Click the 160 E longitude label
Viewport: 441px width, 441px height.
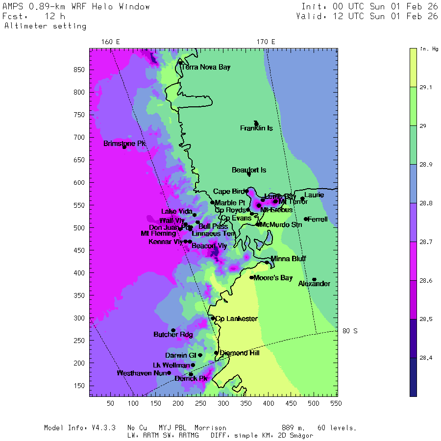pos(111,42)
